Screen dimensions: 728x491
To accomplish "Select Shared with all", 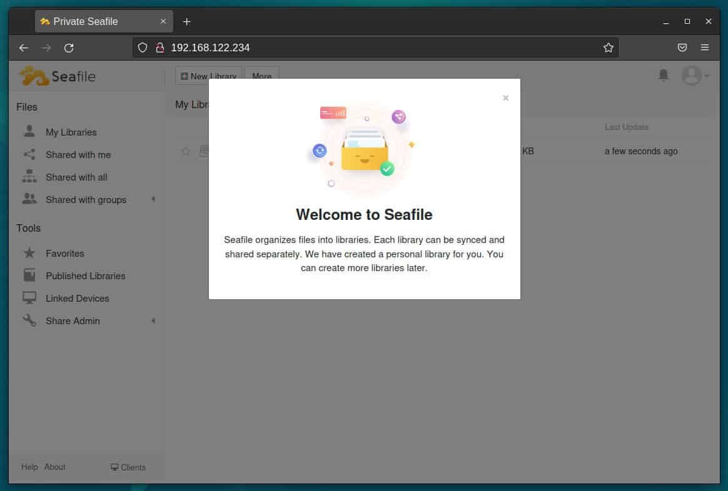I will [76, 177].
